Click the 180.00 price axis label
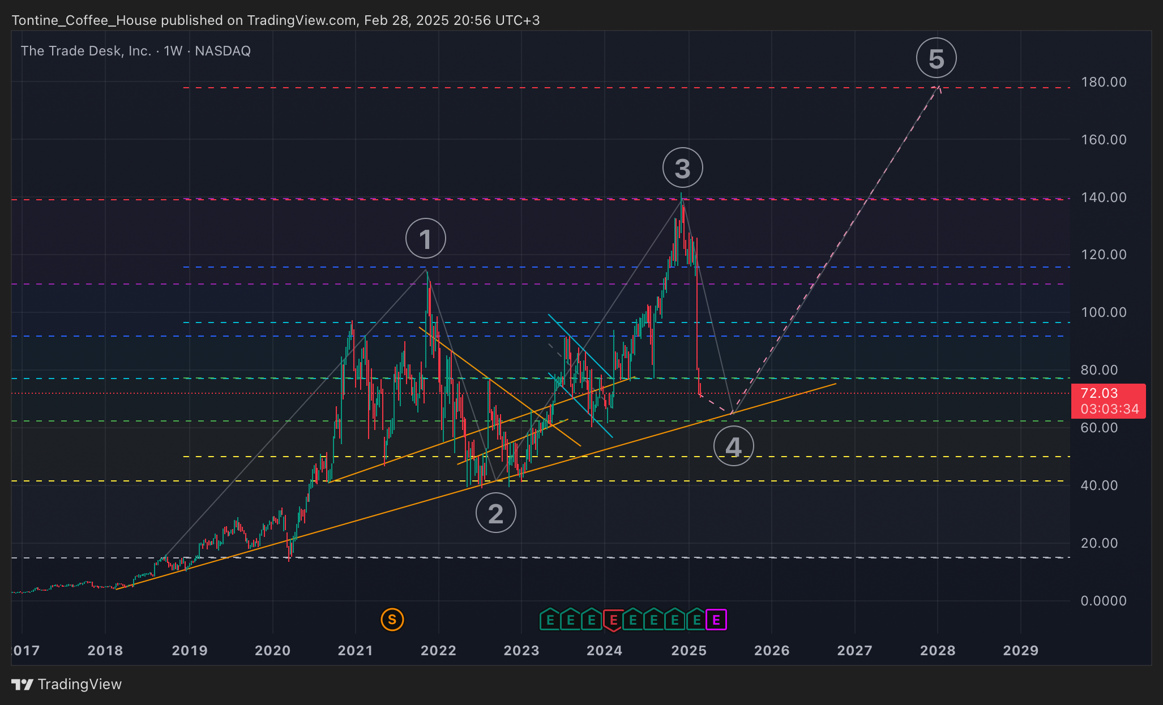 1104,82
